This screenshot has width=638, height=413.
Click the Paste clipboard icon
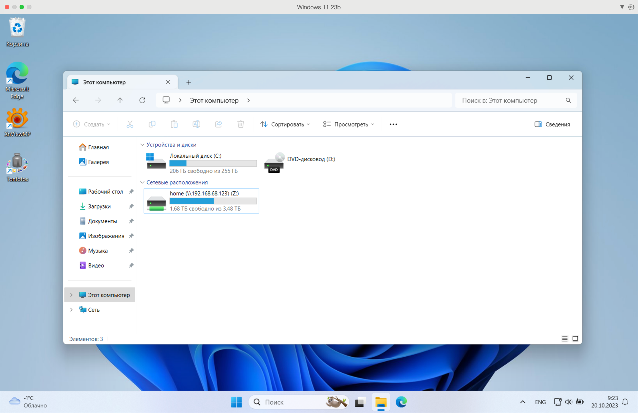[174, 124]
